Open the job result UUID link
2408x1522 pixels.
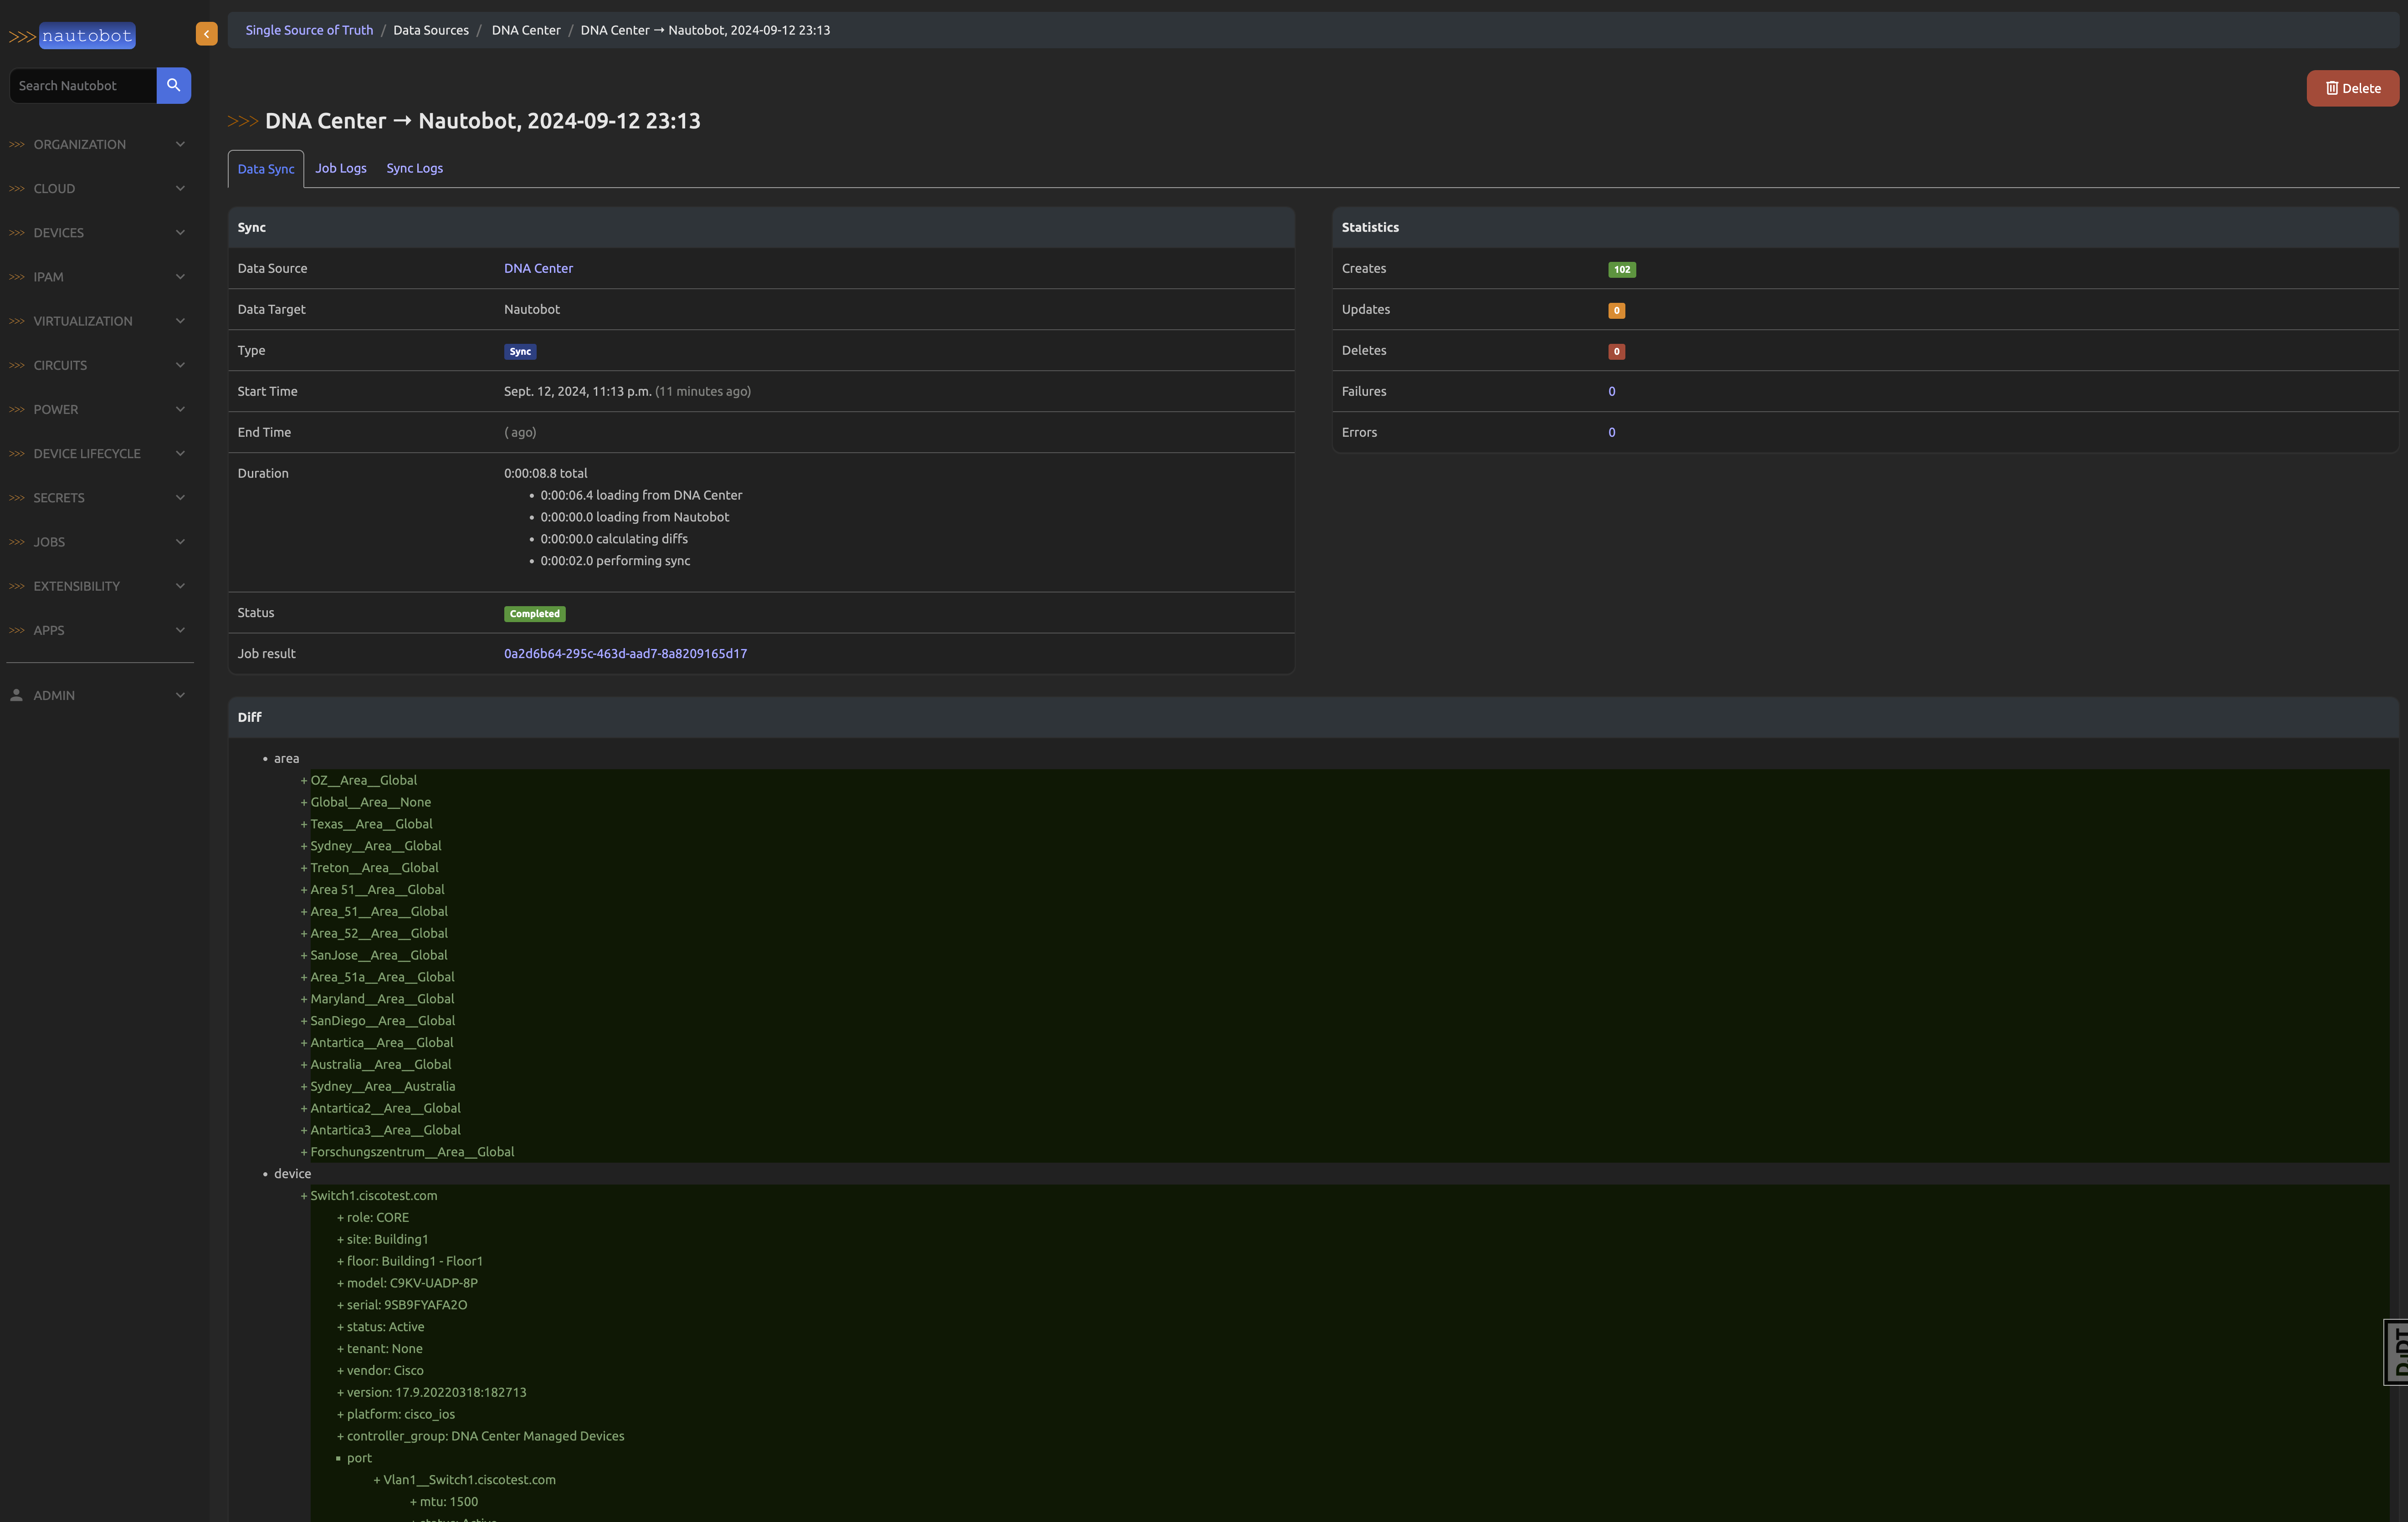[x=625, y=654]
